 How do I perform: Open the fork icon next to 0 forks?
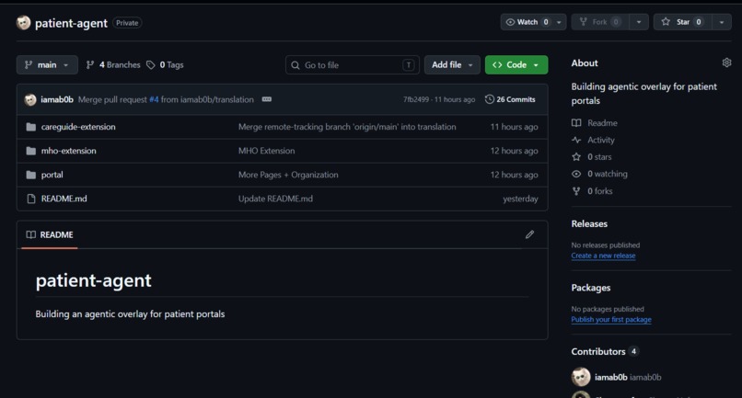[576, 191]
